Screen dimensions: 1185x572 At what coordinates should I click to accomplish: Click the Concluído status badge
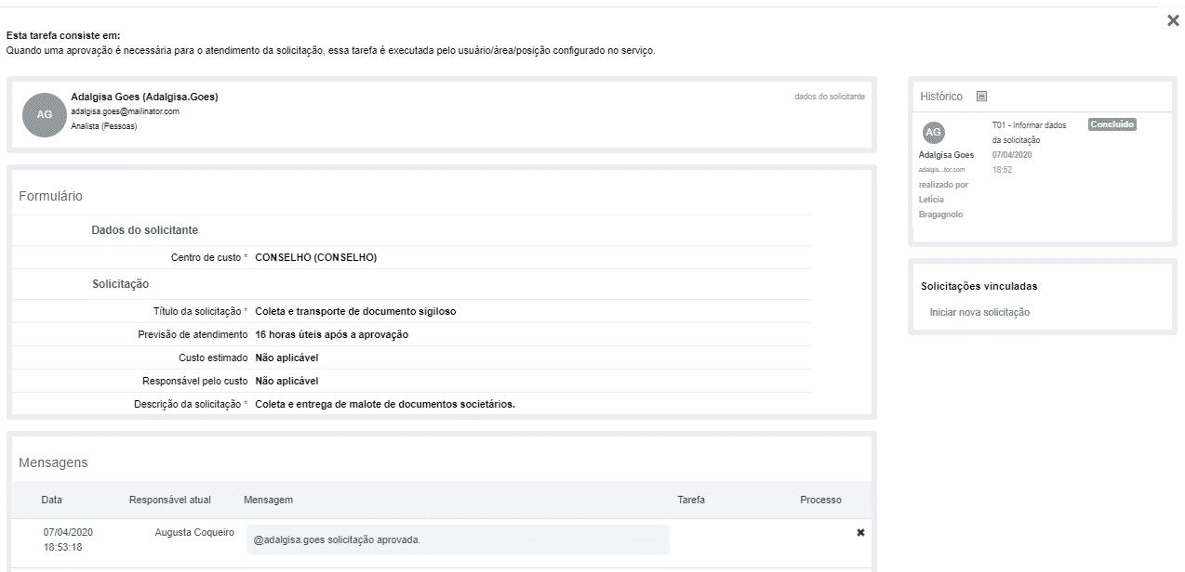click(1112, 124)
